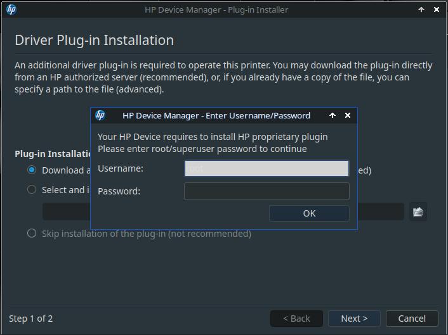Focus the Password input field
The width and height of the screenshot is (448, 335).
pyautogui.click(x=267, y=191)
